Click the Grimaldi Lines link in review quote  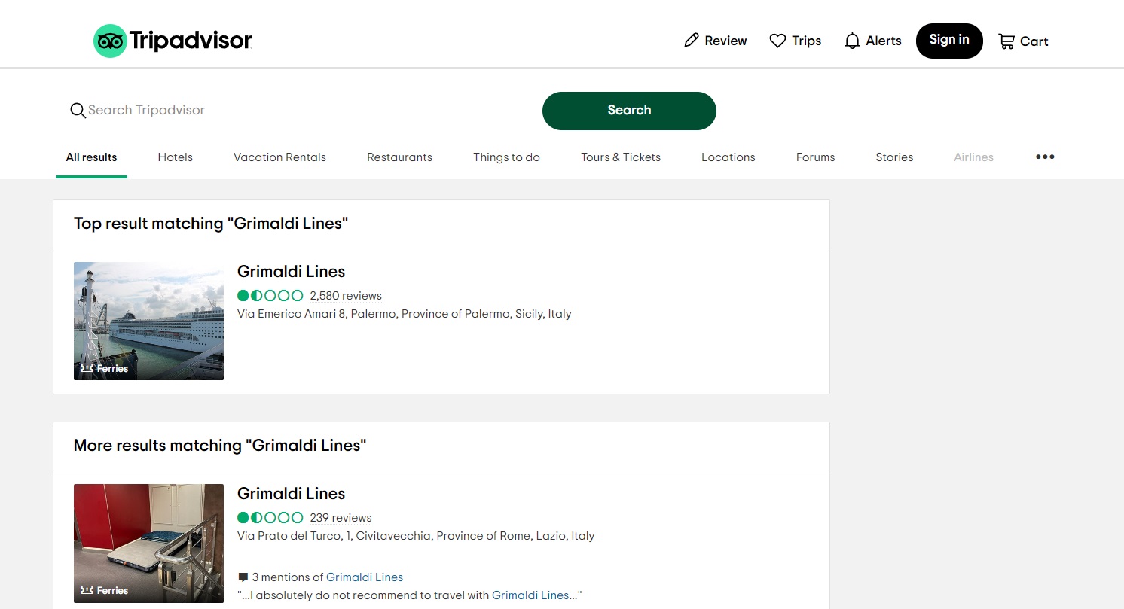[x=530, y=595]
